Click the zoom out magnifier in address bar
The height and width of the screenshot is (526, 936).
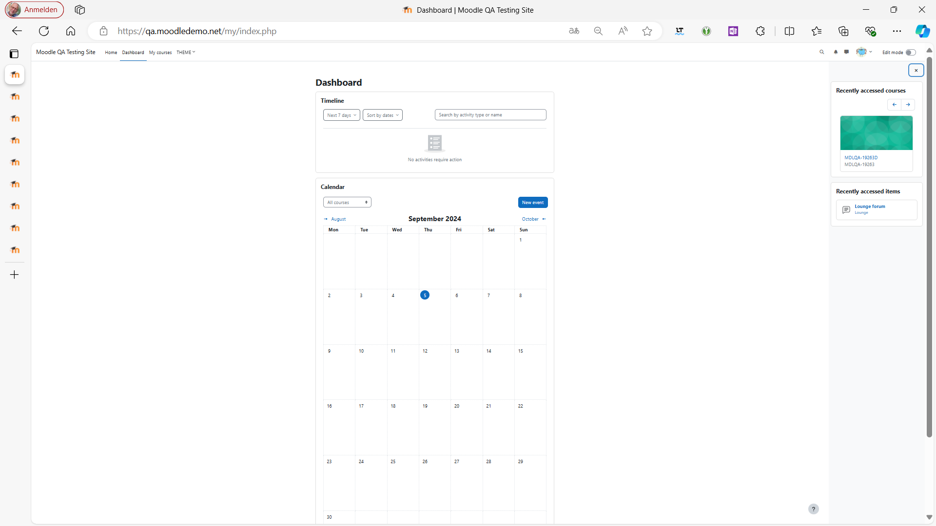598,31
